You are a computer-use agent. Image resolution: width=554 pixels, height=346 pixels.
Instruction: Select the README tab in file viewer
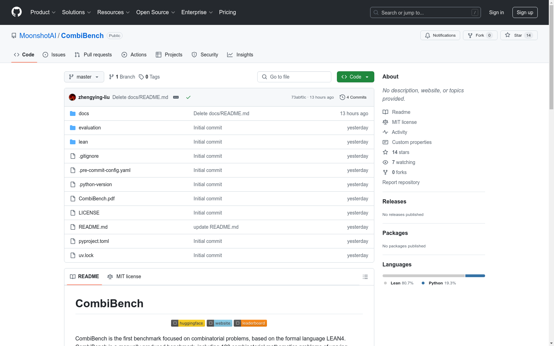84,276
